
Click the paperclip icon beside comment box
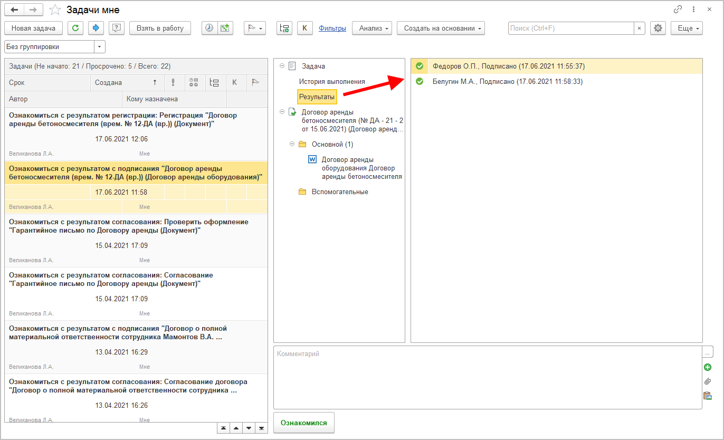[x=708, y=381]
